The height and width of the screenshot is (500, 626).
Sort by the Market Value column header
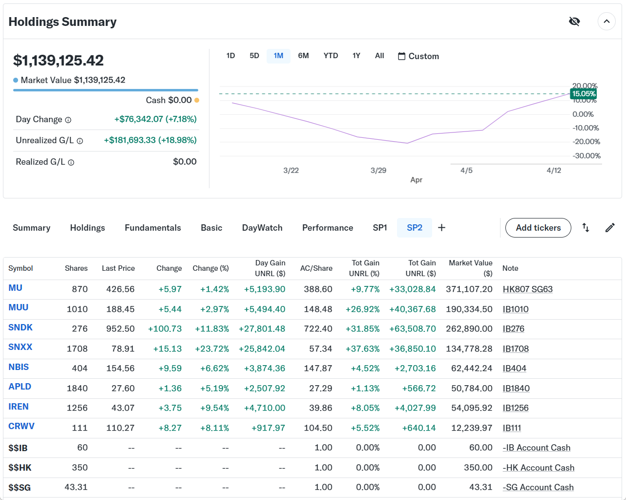click(470, 268)
